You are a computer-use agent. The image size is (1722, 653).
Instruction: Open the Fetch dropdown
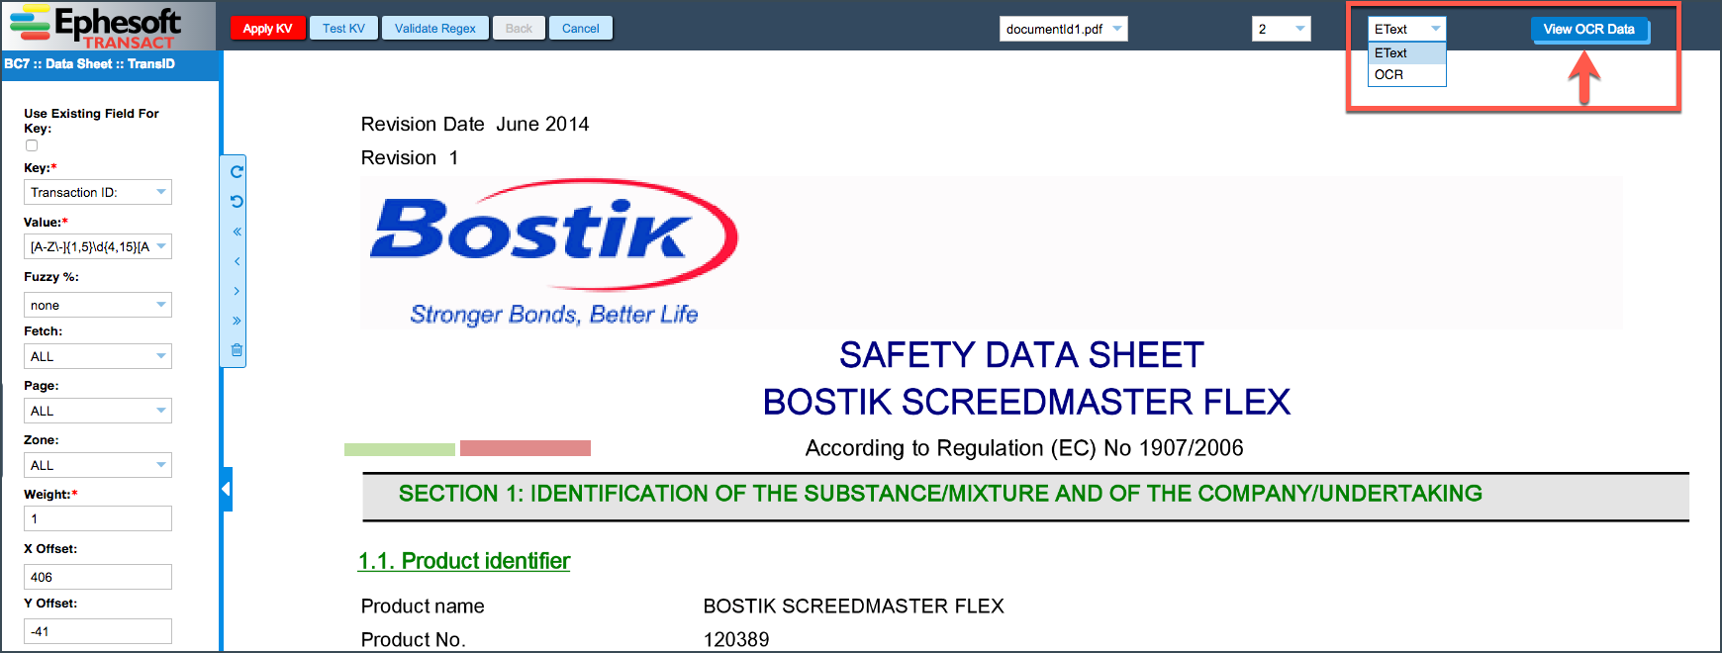coord(98,356)
